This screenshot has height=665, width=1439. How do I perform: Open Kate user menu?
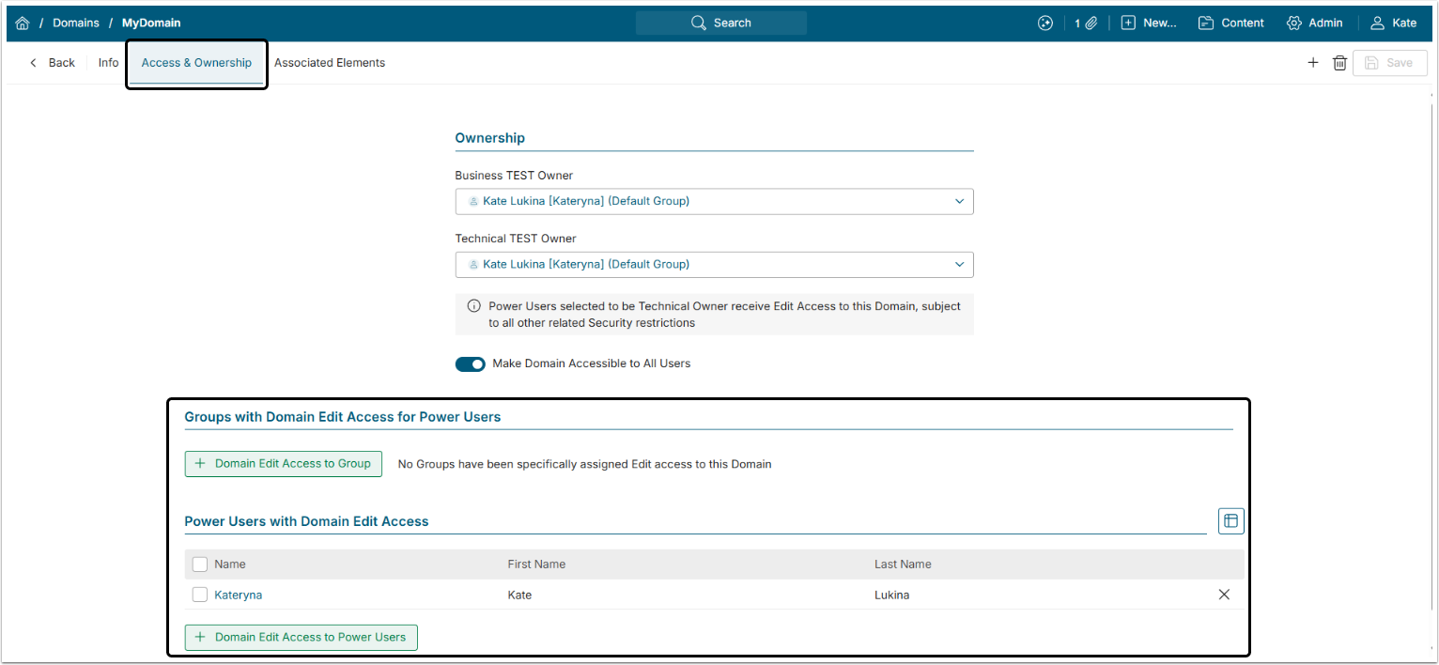point(1393,23)
